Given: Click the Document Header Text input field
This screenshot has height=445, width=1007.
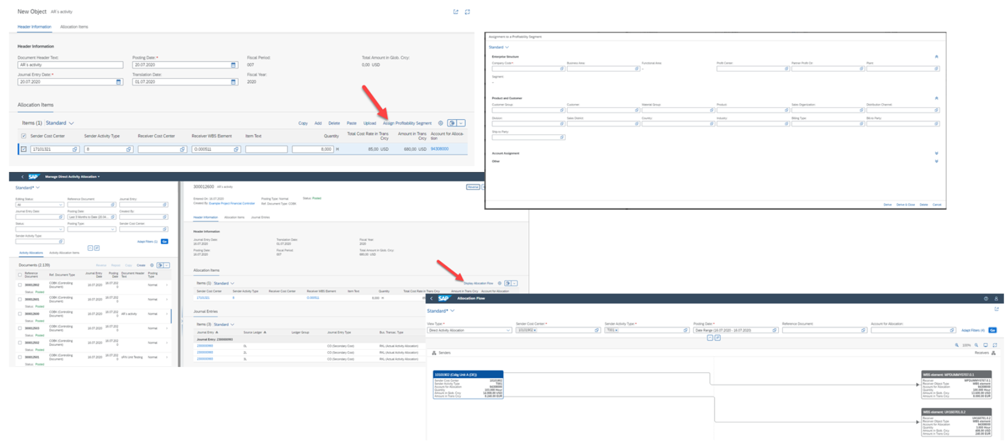Looking at the screenshot, I should pos(70,65).
